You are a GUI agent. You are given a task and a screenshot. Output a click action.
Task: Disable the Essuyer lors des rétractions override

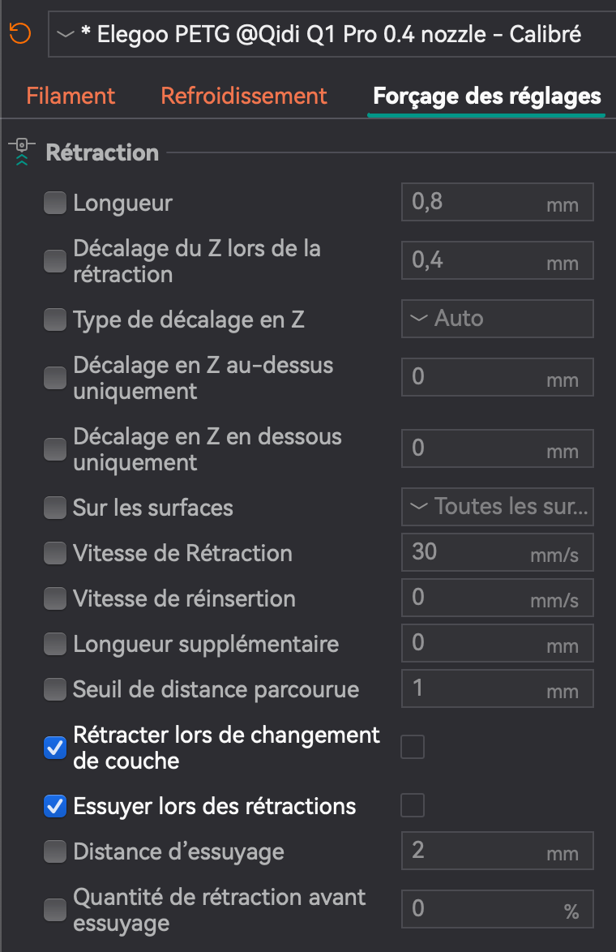click(55, 807)
